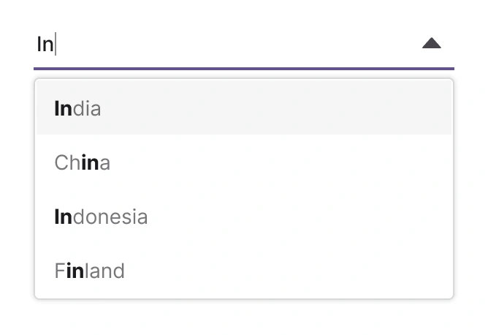Click the text field containing "In"
488x335 pixels.
[219, 45]
